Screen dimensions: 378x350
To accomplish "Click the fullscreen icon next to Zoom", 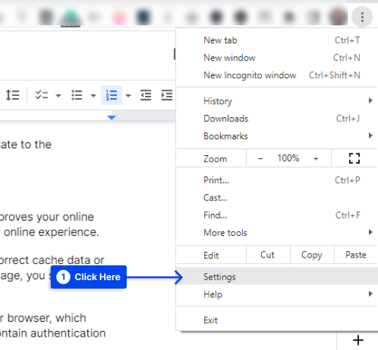I will (x=354, y=158).
